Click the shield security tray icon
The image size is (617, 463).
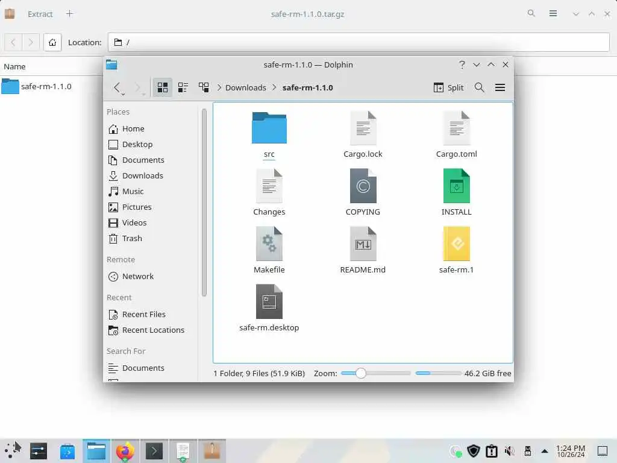tap(474, 451)
